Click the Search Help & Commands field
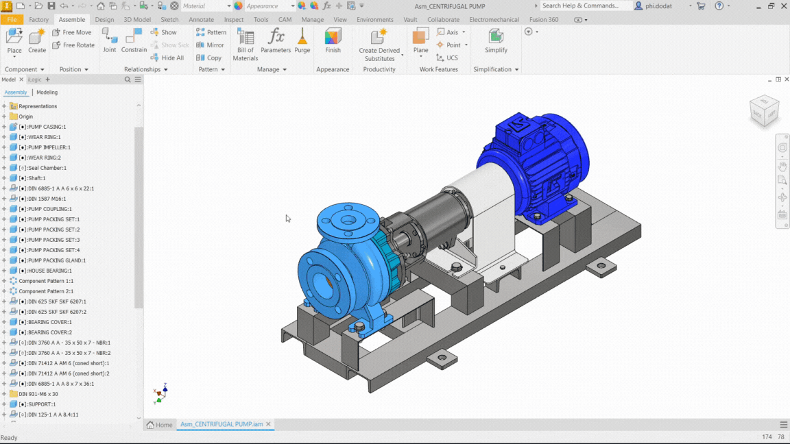This screenshot has height=444, width=790. pos(586,6)
